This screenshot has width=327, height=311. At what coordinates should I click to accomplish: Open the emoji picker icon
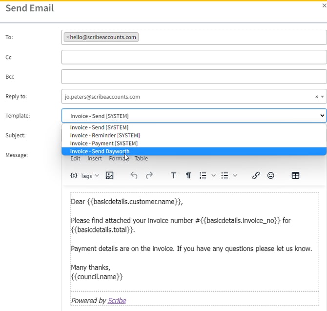click(271, 176)
